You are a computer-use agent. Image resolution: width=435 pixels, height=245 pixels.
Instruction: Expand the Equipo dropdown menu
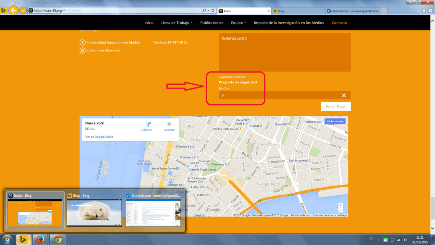[238, 23]
